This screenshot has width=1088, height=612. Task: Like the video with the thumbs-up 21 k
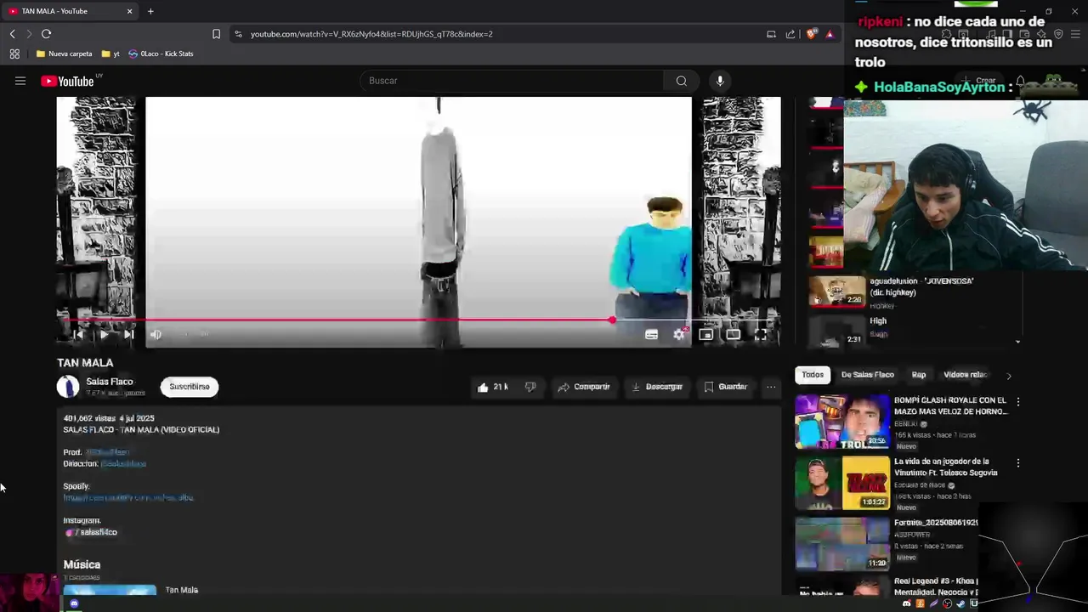click(x=492, y=387)
